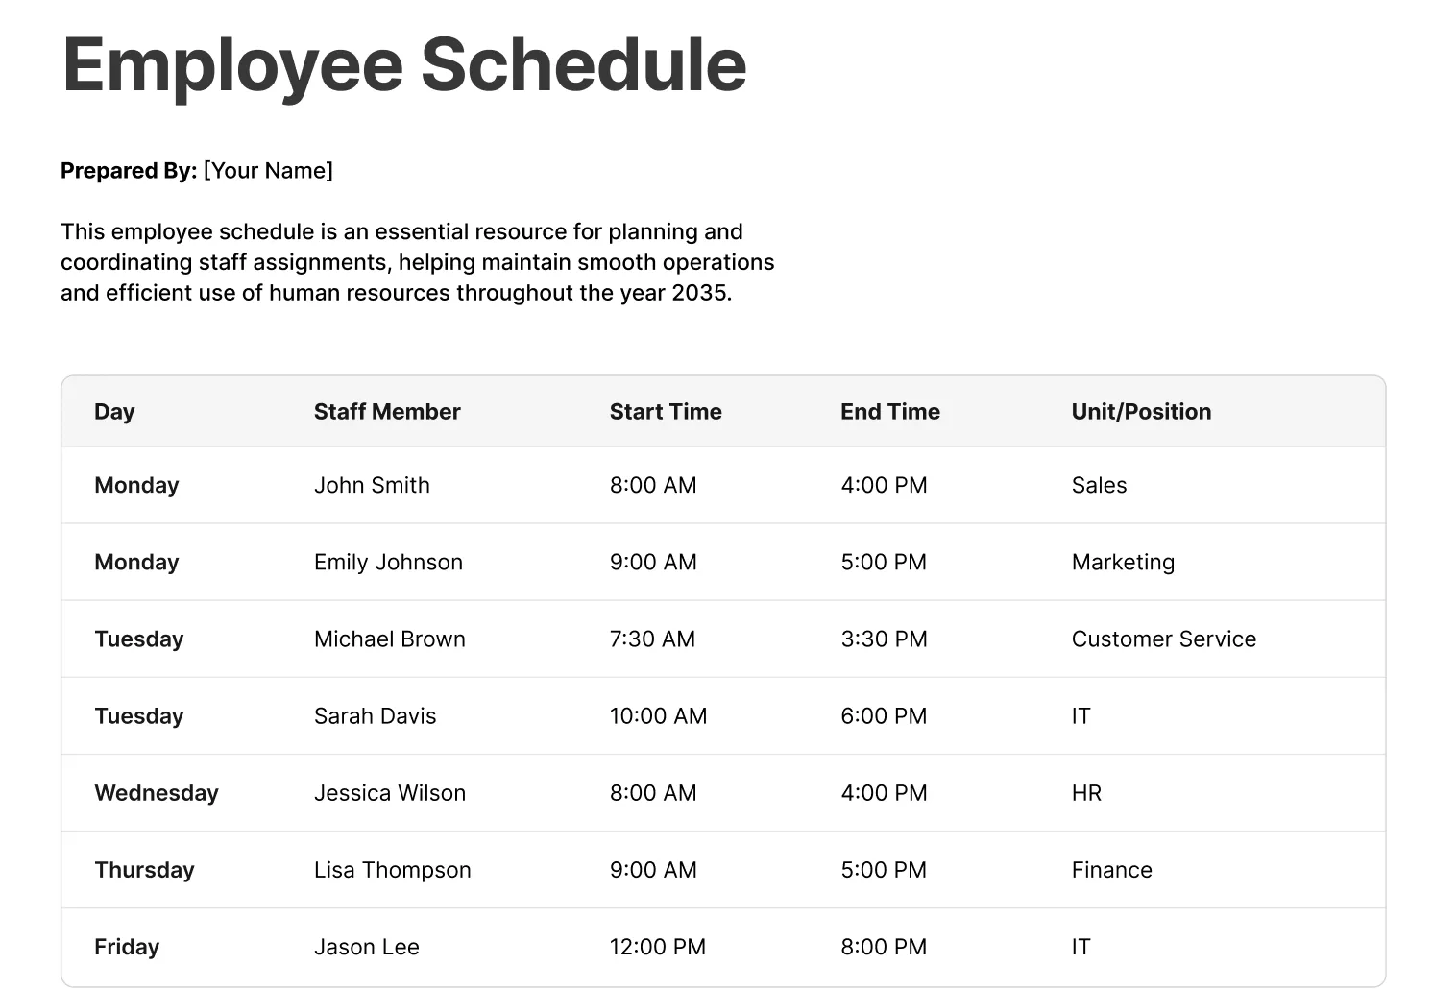Click Emily Johnson's 9:00 AM start time
The width and height of the screenshot is (1433, 989).
[x=653, y=563]
